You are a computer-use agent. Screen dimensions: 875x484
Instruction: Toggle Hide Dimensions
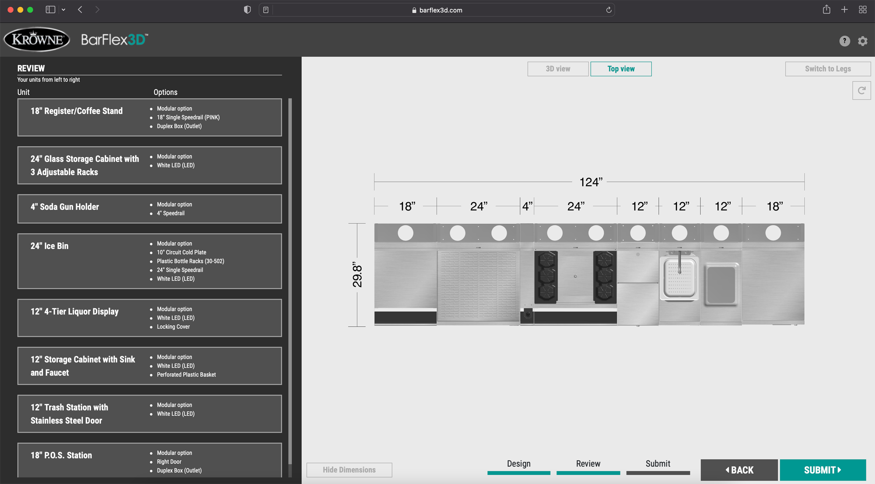point(349,470)
